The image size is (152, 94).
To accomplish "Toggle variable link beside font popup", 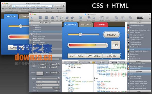I will click(59, 82).
